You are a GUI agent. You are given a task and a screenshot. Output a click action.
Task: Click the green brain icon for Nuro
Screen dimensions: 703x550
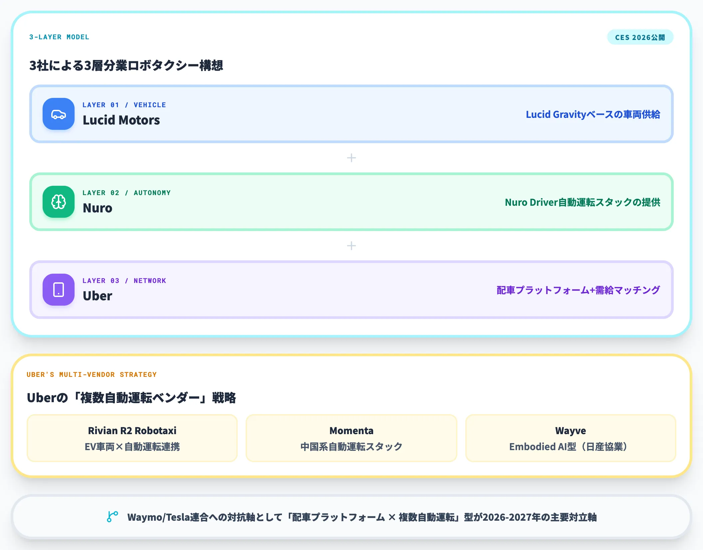tap(59, 202)
